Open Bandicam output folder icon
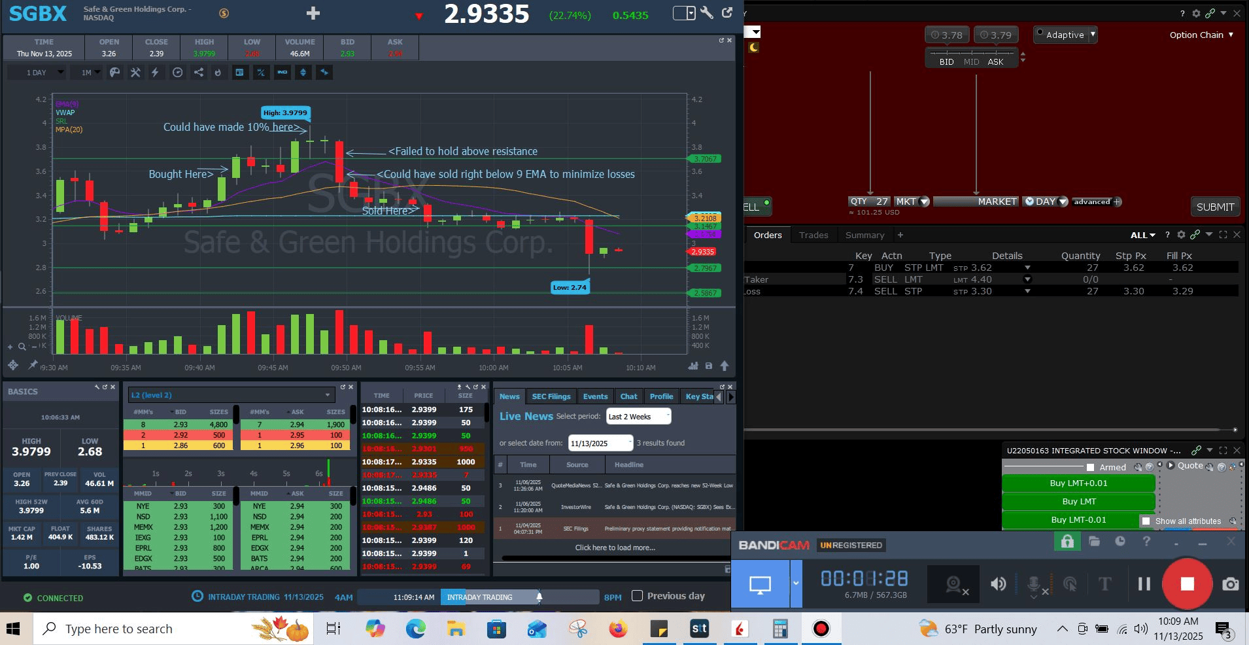 click(1095, 542)
